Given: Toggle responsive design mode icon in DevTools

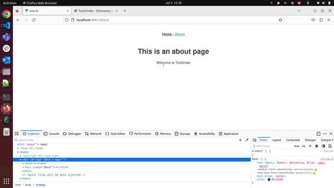Looking at the screenshot, I should (318, 134).
